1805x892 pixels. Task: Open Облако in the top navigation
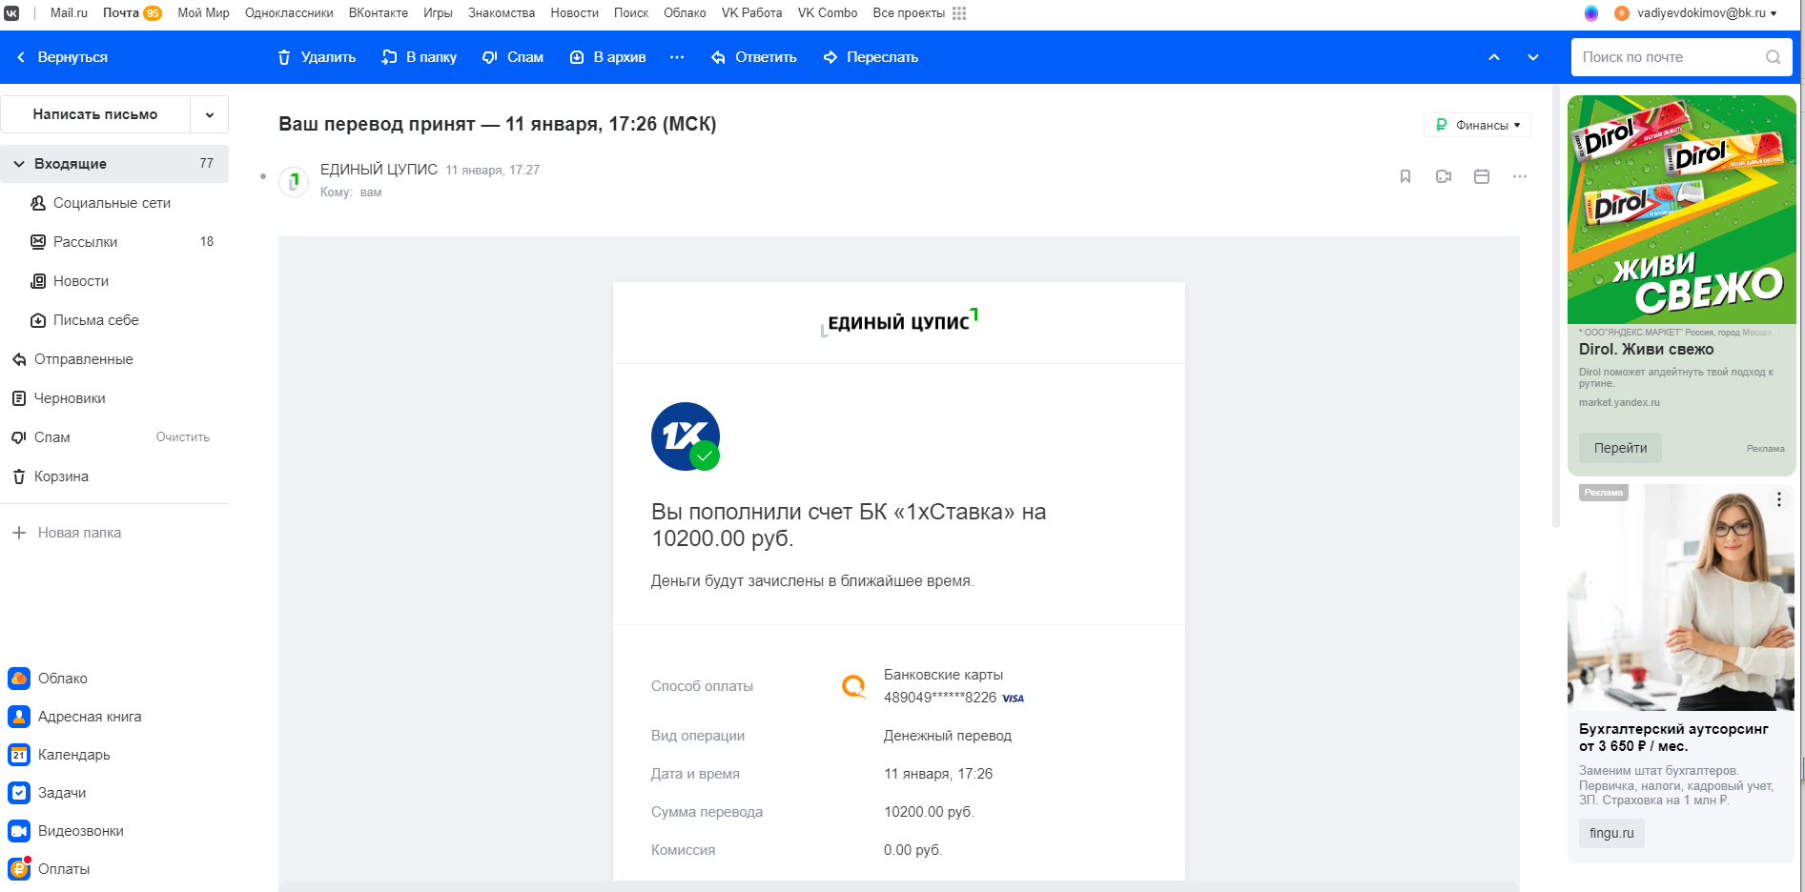click(685, 13)
